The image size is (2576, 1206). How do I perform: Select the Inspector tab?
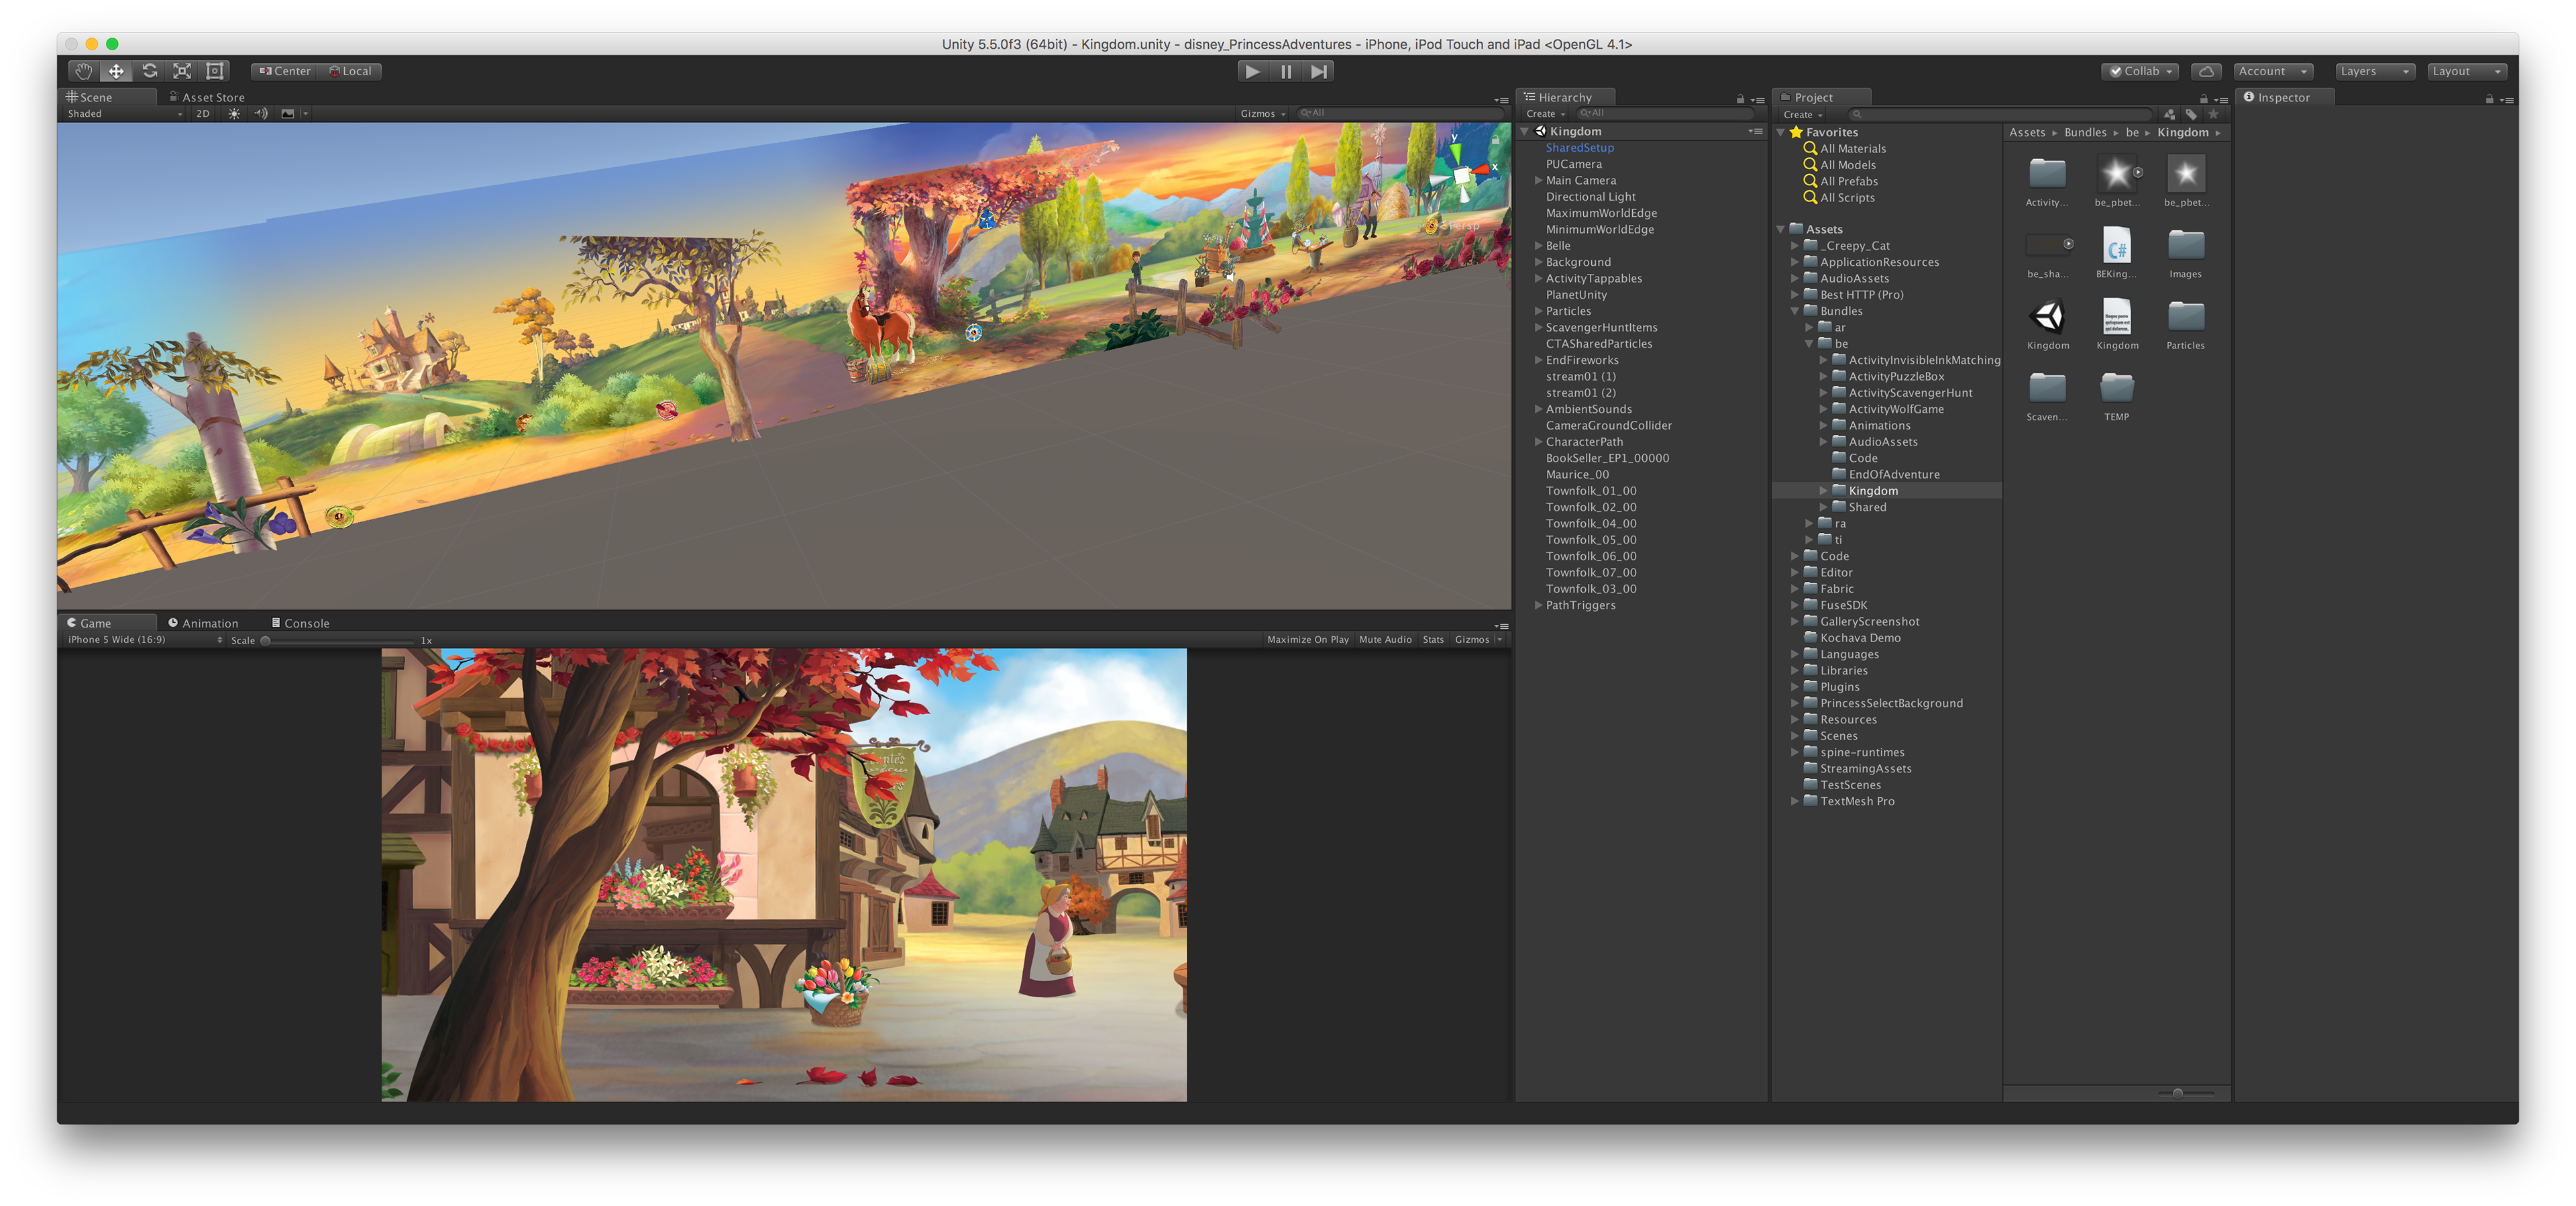(x=2284, y=97)
